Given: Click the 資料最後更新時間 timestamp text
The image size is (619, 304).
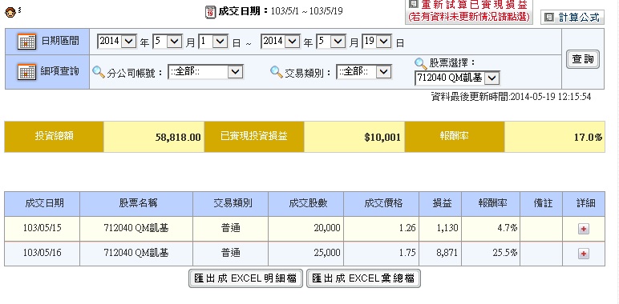Looking at the screenshot, I should [512, 97].
